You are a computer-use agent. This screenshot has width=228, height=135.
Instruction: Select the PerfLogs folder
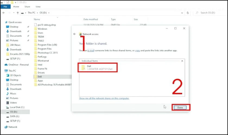click(x=40, y=57)
